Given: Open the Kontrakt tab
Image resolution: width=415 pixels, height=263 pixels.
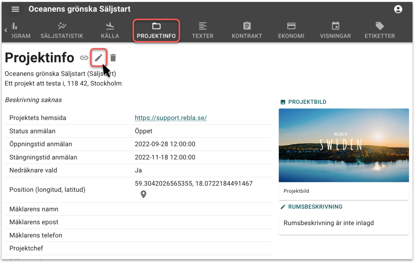Looking at the screenshot, I should click(x=247, y=30).
